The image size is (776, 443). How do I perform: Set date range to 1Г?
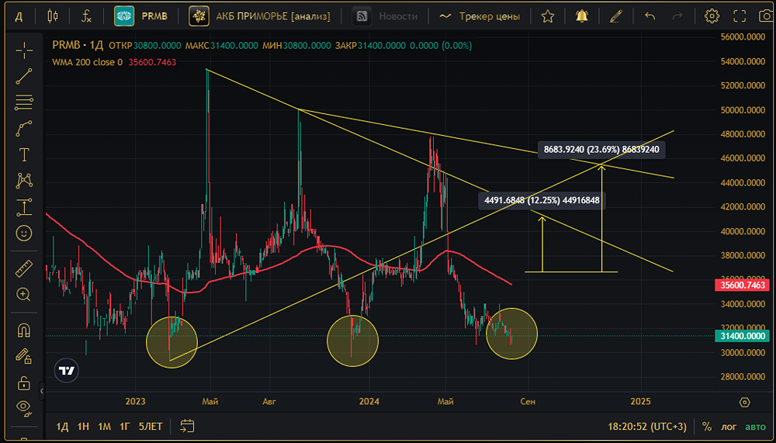[x=125, y=426]
